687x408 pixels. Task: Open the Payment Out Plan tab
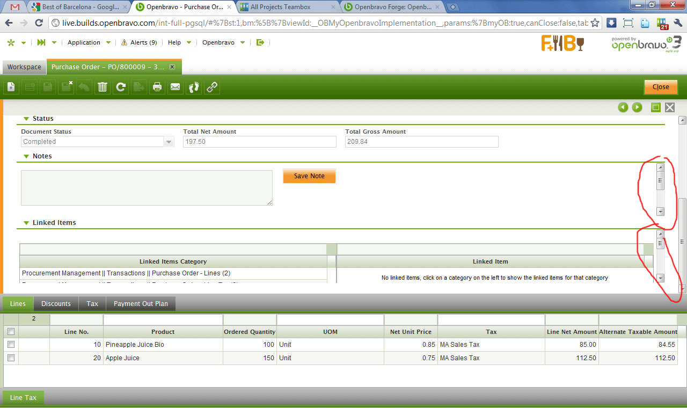(141, 304)
